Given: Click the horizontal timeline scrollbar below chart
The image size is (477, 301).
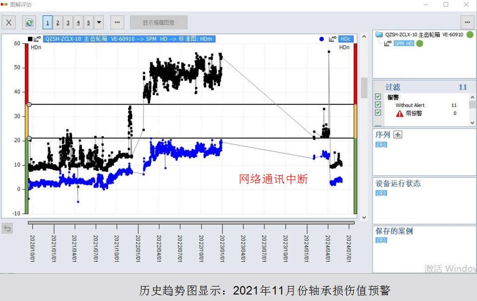Looking at the screenshot, I should point(191,222).
